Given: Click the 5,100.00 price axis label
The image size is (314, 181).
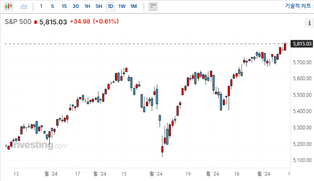Looking at the screenshot, I should pyautogui.click(x=302, y=160).
